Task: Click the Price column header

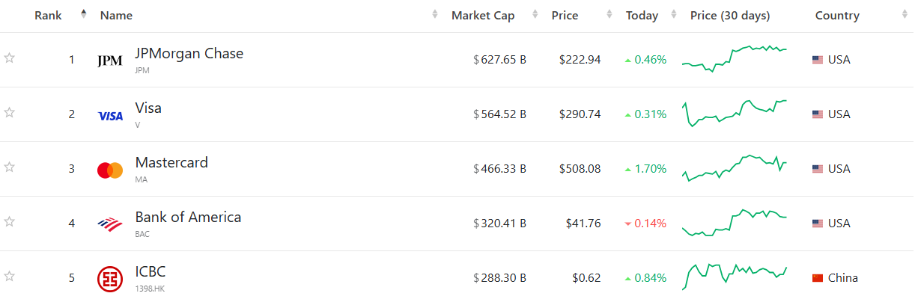Action: coord(565,16)
